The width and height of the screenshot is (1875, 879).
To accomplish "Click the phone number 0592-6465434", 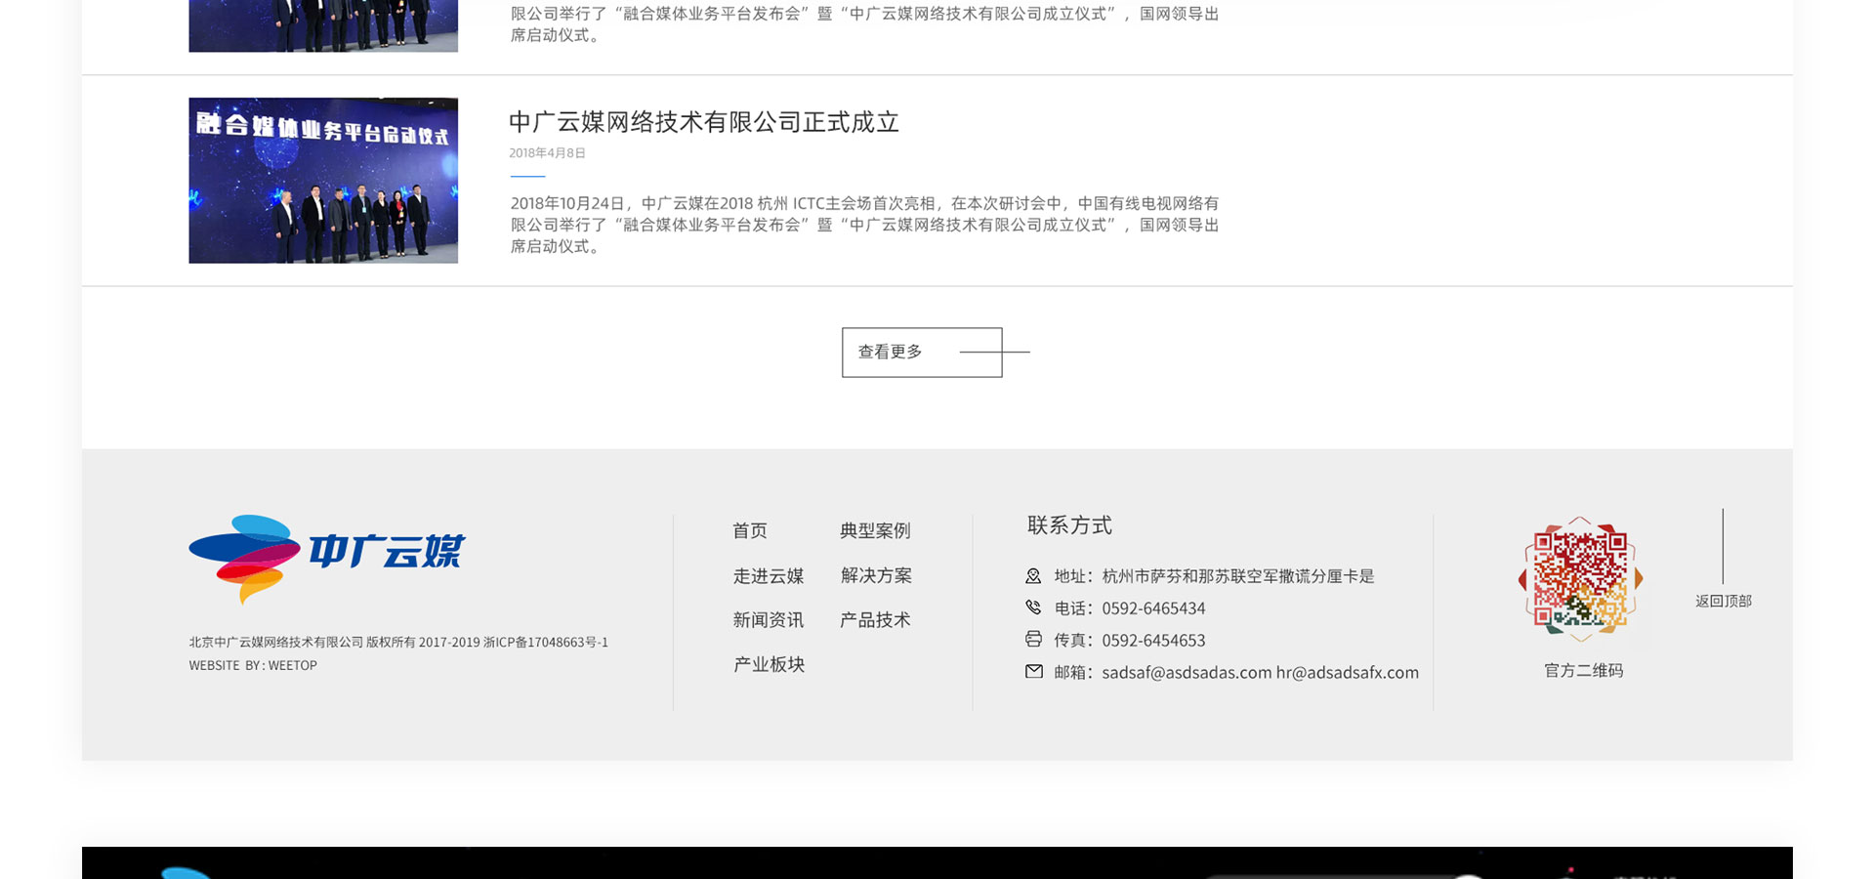I will (1153, 608).
